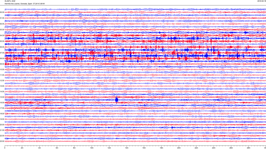Viewport: 266px width, 149px height.
Task: Click the 24m axis tick label
Action: (214, 148)
